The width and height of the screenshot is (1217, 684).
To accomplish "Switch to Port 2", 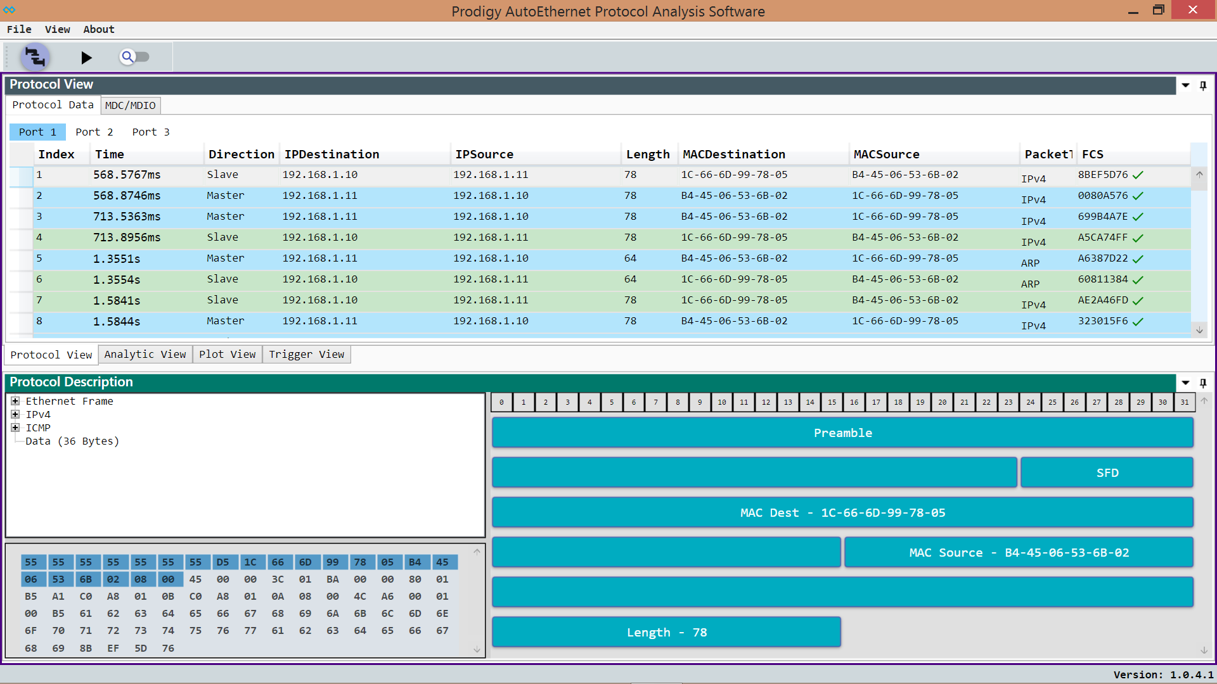I will (x=94, y=132).
